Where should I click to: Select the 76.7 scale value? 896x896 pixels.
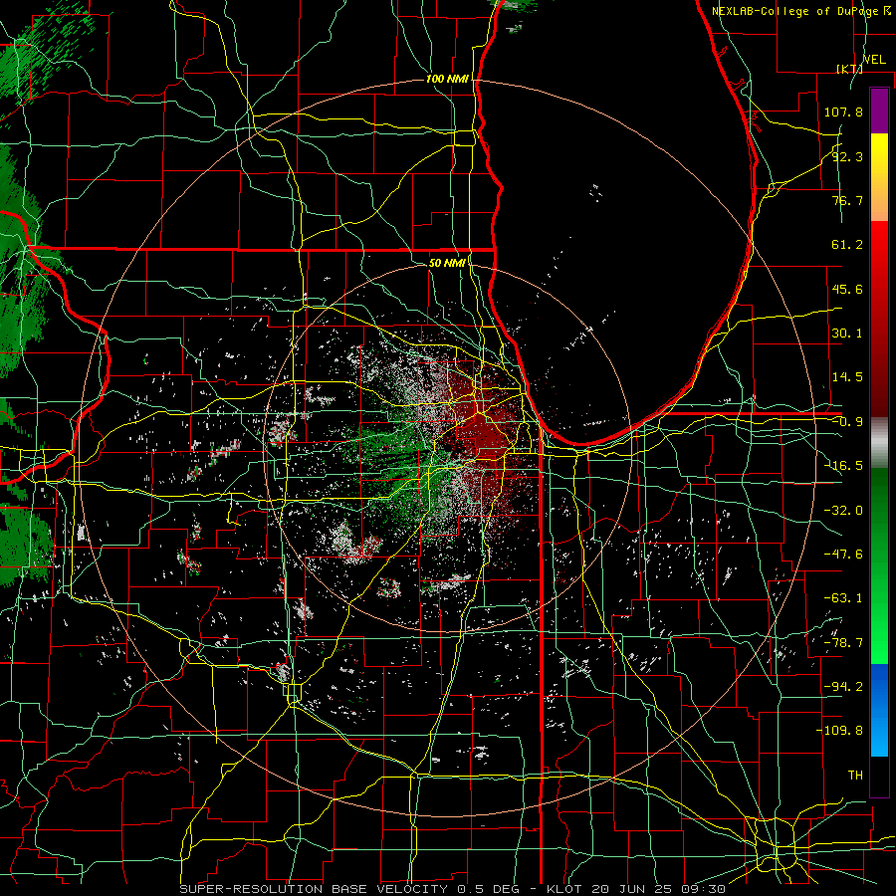(x=847, y=200)
